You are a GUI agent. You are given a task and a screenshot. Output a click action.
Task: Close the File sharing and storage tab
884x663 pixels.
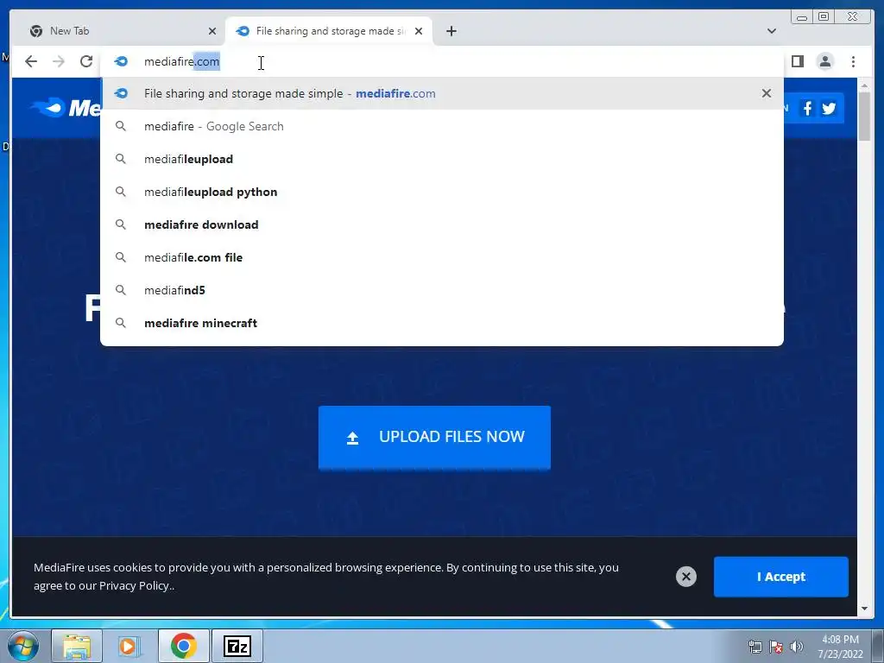click(419, 31)
